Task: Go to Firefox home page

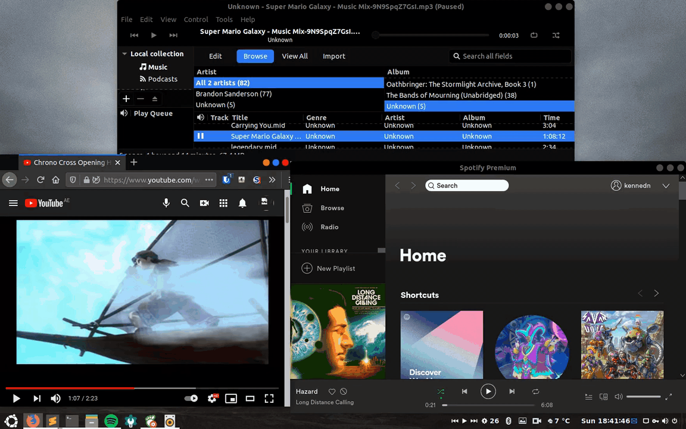Action: pos(55,179)
